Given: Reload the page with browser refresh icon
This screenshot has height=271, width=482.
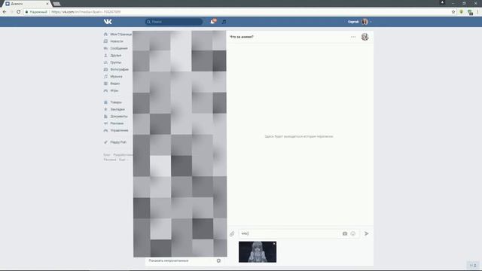Looking at the screenshot, I should coord(18,12).
